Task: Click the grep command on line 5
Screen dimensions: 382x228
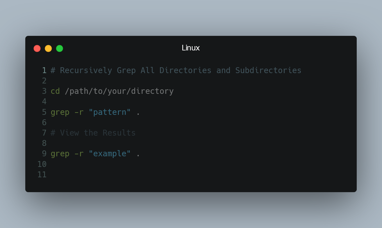Action: click(60, 112)
